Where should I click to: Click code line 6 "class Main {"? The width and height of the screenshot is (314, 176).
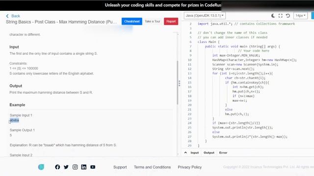pyautogui.click(x=209, y=42)
